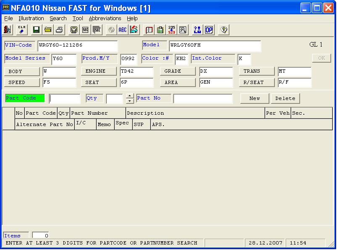337x250 pixels.
Task: Click the greyed OK button
Action: (321, 58)
